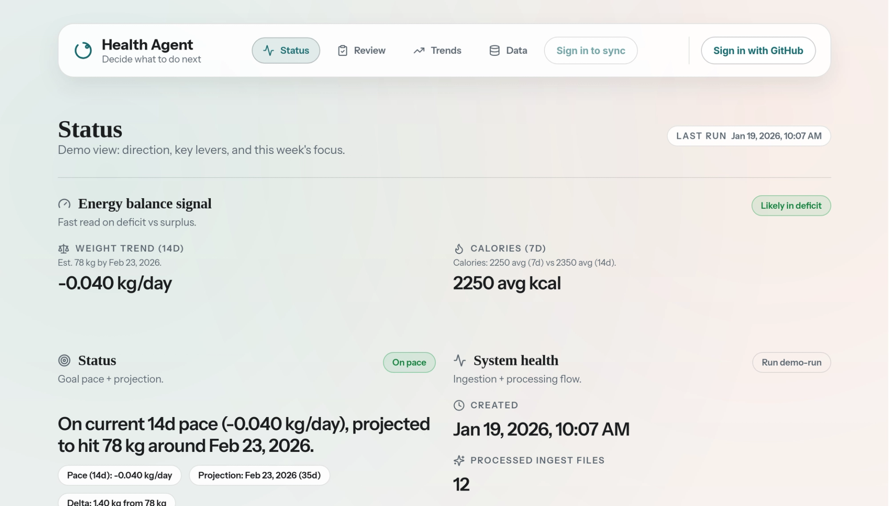This screenshot has width=889, height=506.
Task: Click the processed ingest files count 12
Action: (461, 485)
